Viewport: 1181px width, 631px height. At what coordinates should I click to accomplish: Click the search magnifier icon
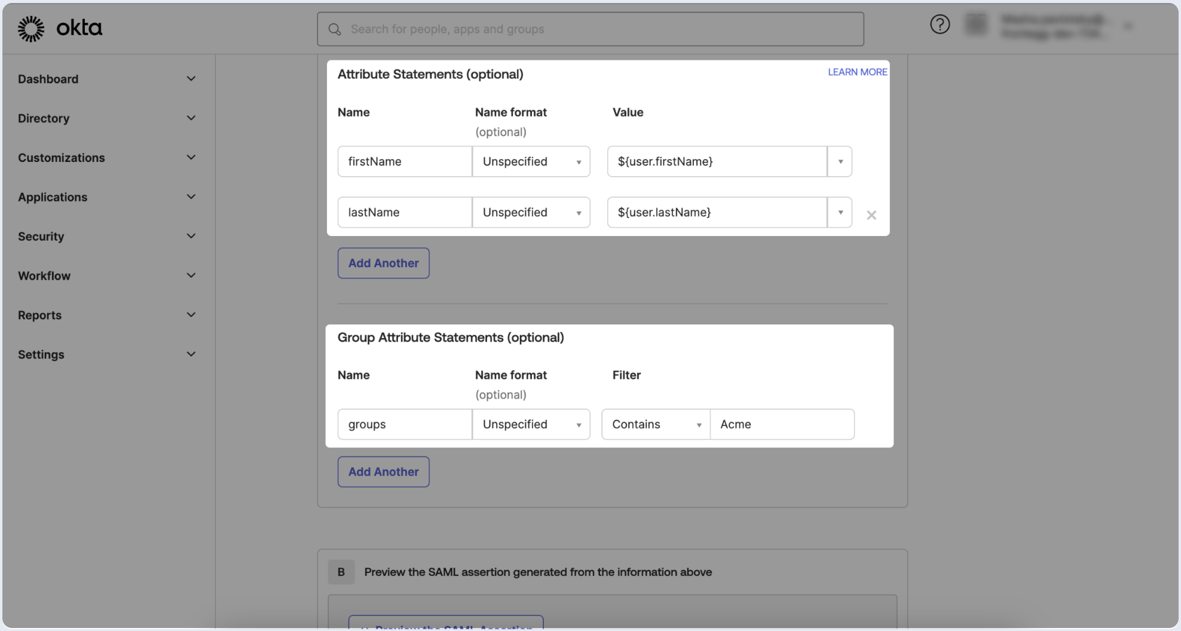pos(335,29)
